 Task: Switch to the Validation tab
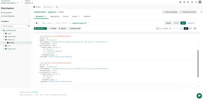pyautogui.click(x=87, y=16)
